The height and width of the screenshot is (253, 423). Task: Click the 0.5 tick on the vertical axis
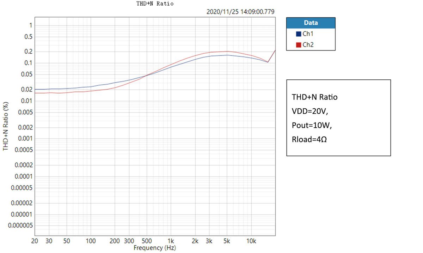pyautogui.click(x=29, y=37)
